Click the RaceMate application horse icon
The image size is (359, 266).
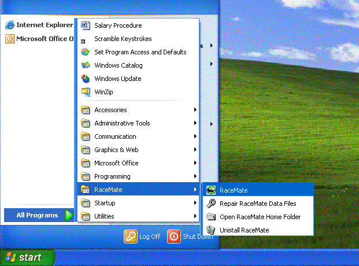tap(211, 190)
